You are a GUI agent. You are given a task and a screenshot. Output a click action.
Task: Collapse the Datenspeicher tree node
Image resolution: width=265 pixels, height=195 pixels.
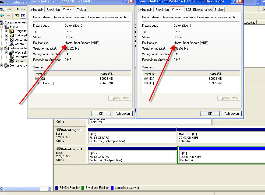click(2, 48)
